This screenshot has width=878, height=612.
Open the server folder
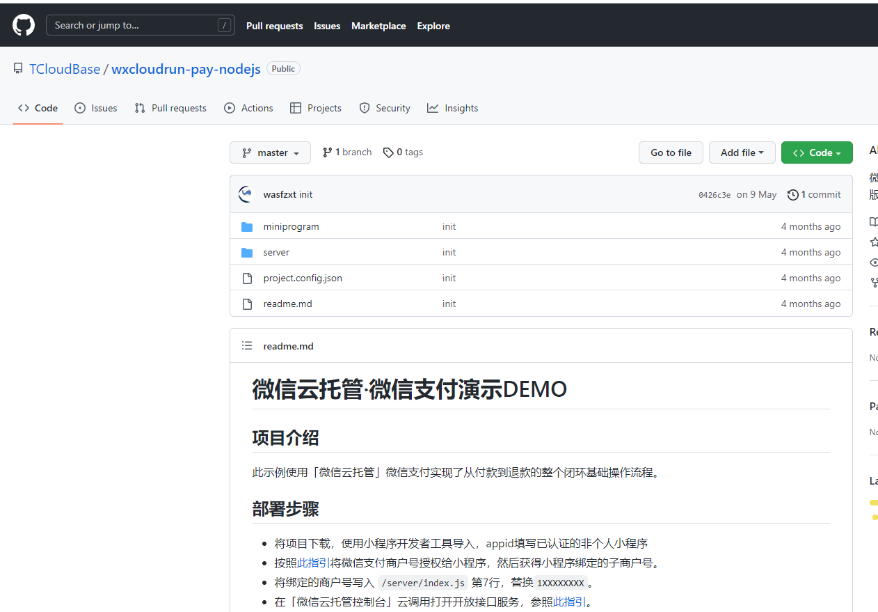[x=276, y=252]
